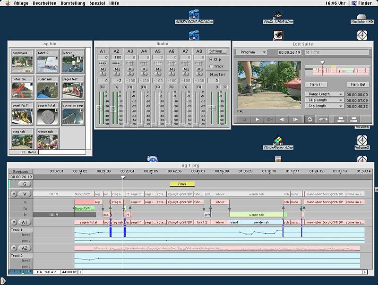
Task: Open the Range Length dropdown
Action: pyautogui.click(x=324, y=94)
